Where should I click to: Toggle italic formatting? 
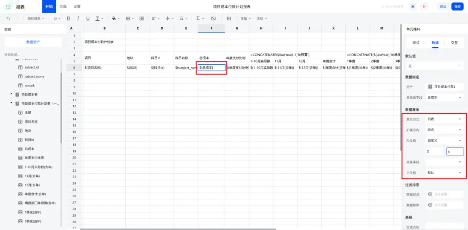coord(78,18)
